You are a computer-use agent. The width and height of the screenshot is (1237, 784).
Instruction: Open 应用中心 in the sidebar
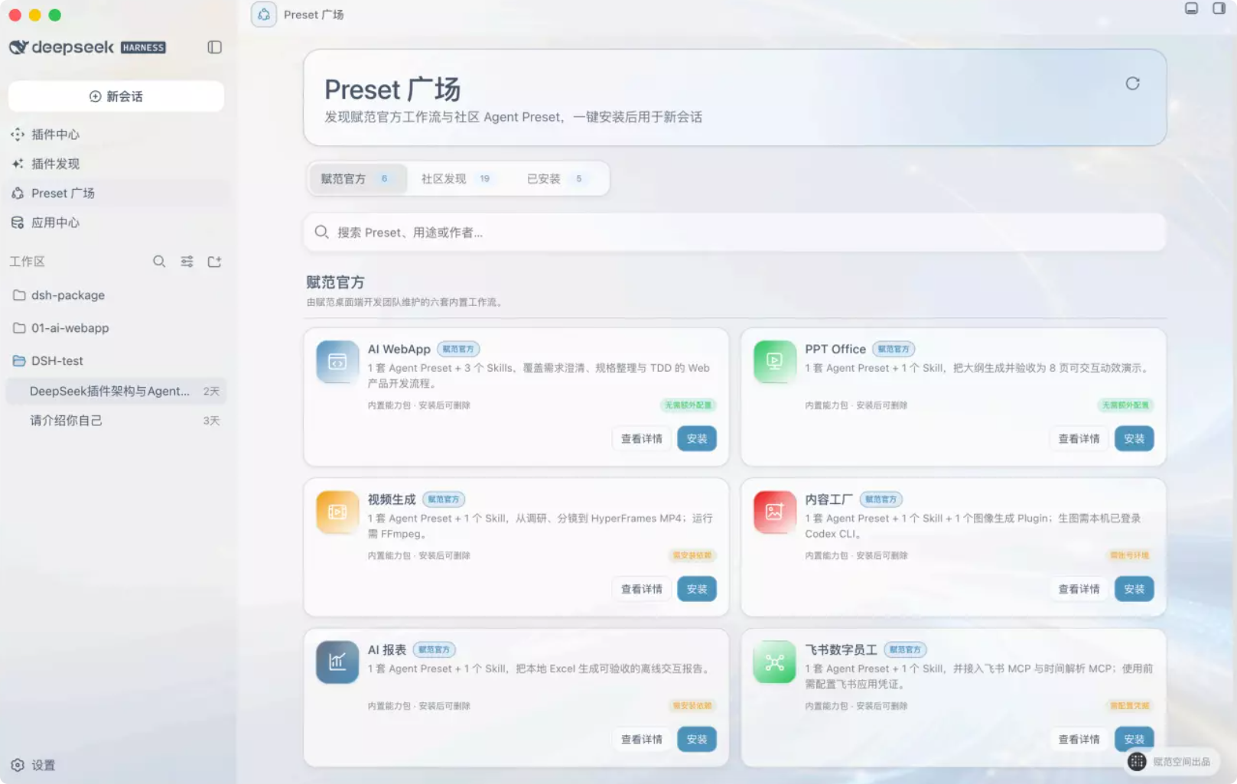[x=116, y=223]
